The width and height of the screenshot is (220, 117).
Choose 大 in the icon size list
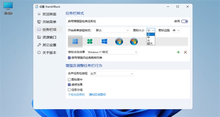[x=151, y=40]
